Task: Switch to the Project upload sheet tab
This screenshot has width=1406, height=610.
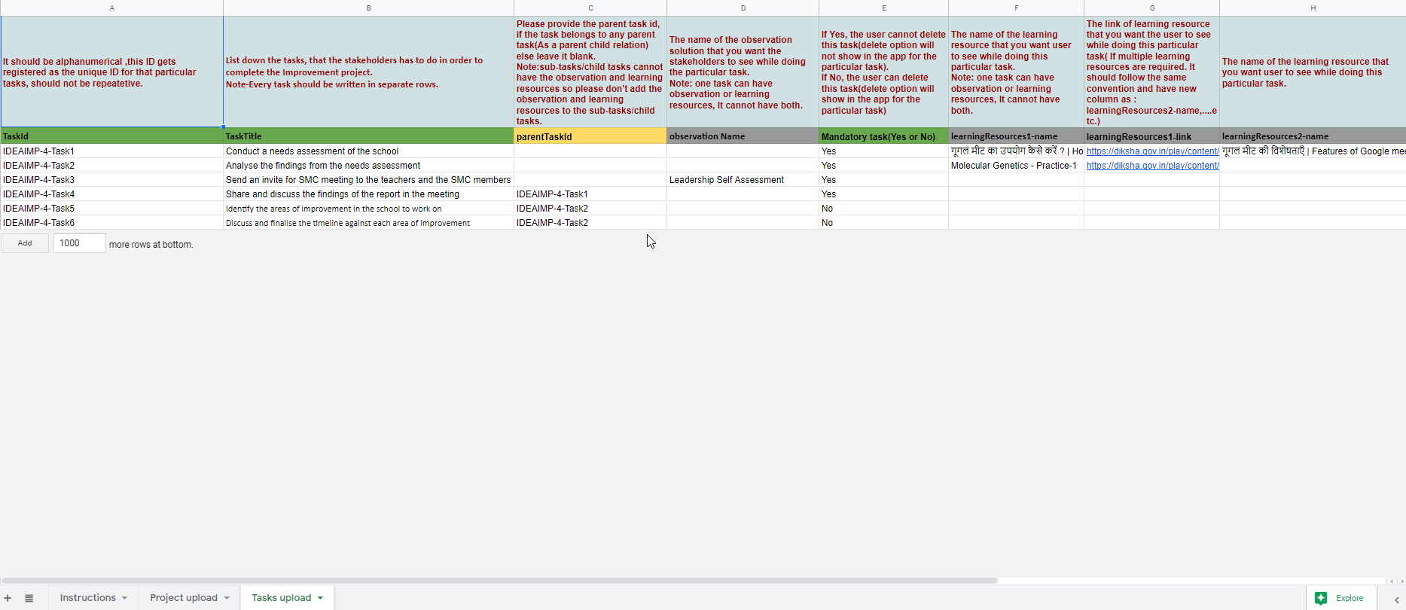Action: pyautogui.click(x=183, y=598)
